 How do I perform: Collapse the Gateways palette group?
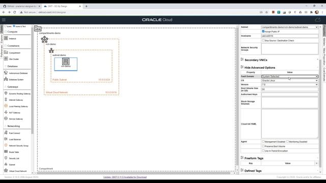click(13, 87)
